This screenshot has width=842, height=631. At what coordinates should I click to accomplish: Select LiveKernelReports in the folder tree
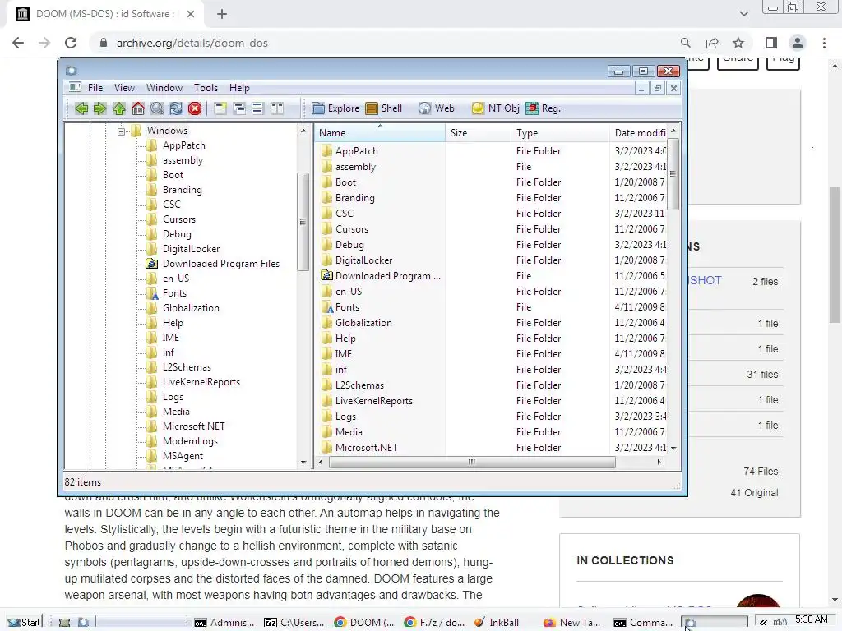coord(201,382)
